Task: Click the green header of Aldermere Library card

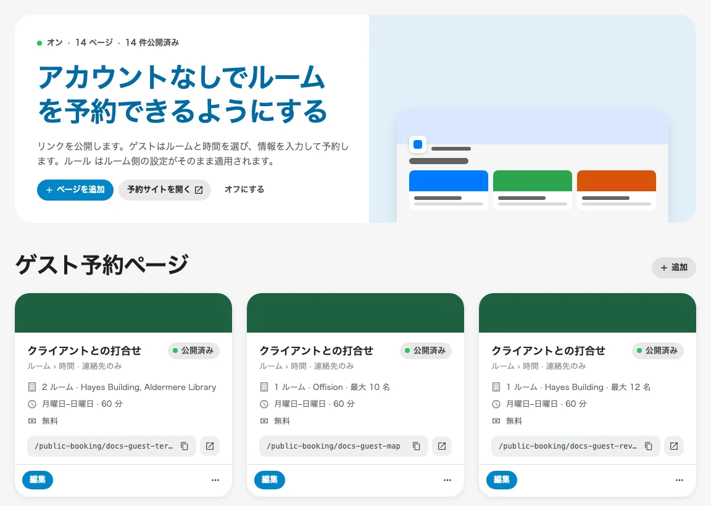Action: 123,313
